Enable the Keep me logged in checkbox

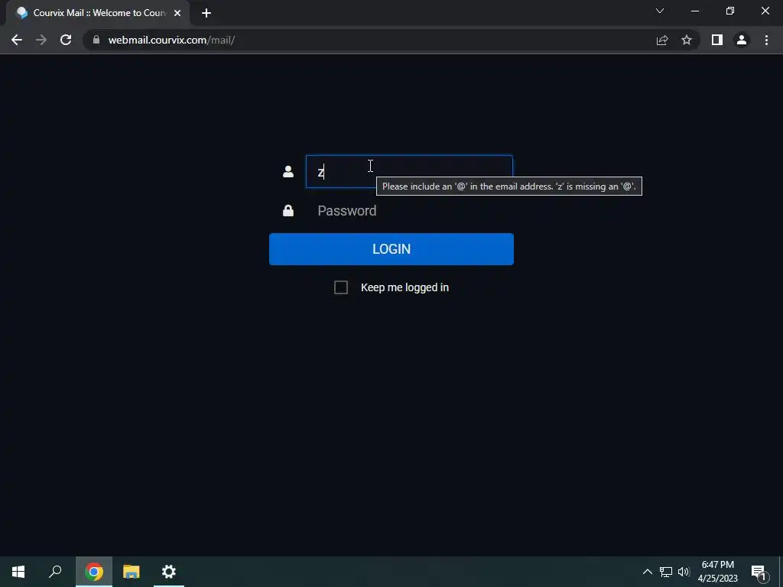tap(341, 287)
